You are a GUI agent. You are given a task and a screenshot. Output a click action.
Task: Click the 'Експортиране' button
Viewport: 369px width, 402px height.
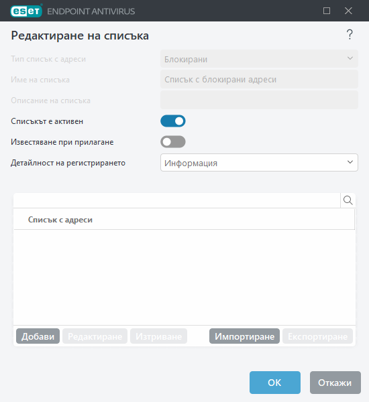click(317, 336)
